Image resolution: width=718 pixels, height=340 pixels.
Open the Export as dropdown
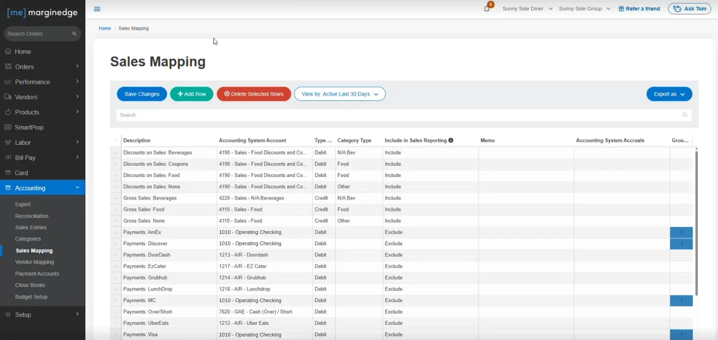(669, 94)
